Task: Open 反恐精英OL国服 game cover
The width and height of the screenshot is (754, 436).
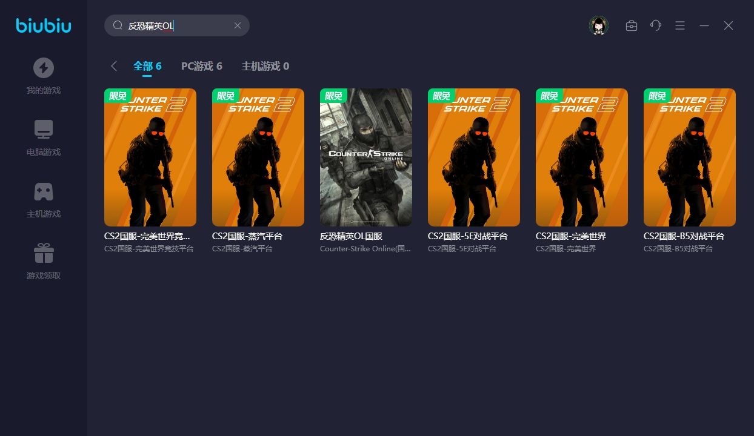Action: coord(365,157)
